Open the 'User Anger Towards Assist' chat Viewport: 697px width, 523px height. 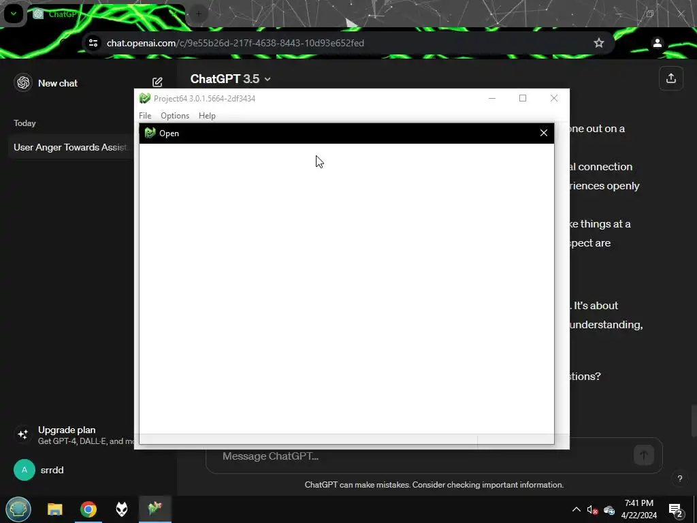71,147
